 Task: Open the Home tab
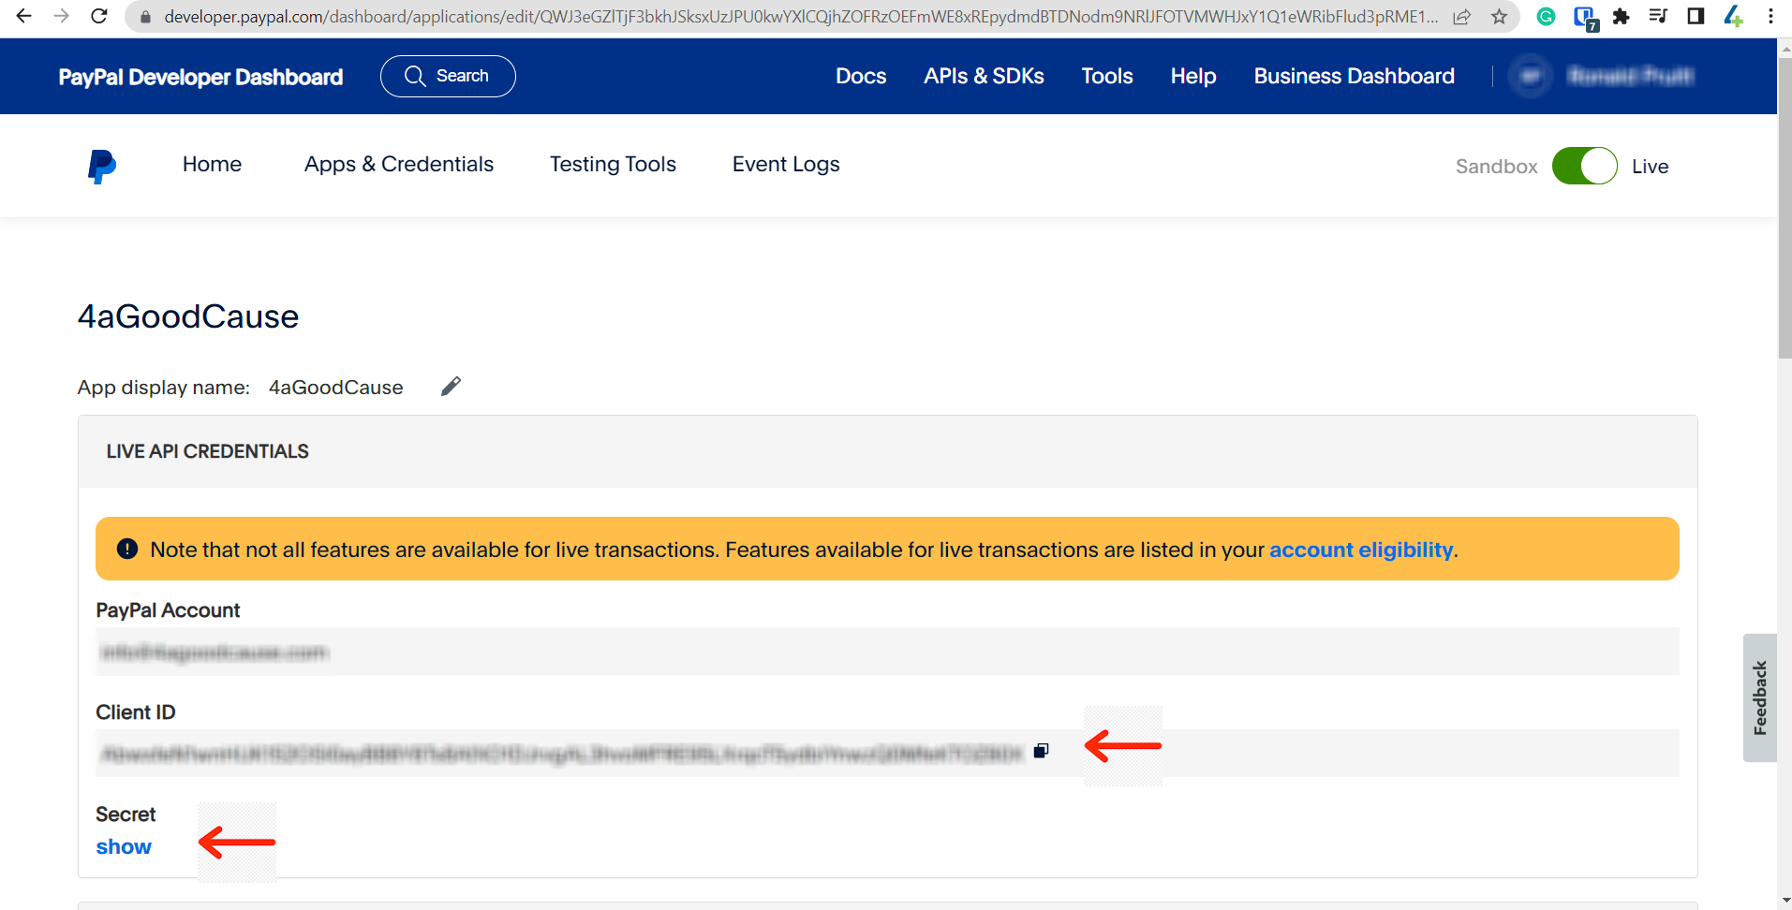click(212, 165)
